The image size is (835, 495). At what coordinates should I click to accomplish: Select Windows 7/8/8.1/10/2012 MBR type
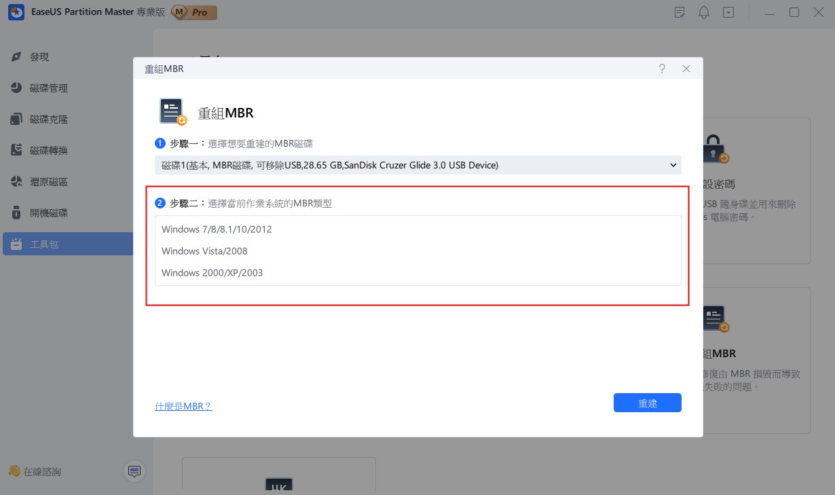coord(217,230)
